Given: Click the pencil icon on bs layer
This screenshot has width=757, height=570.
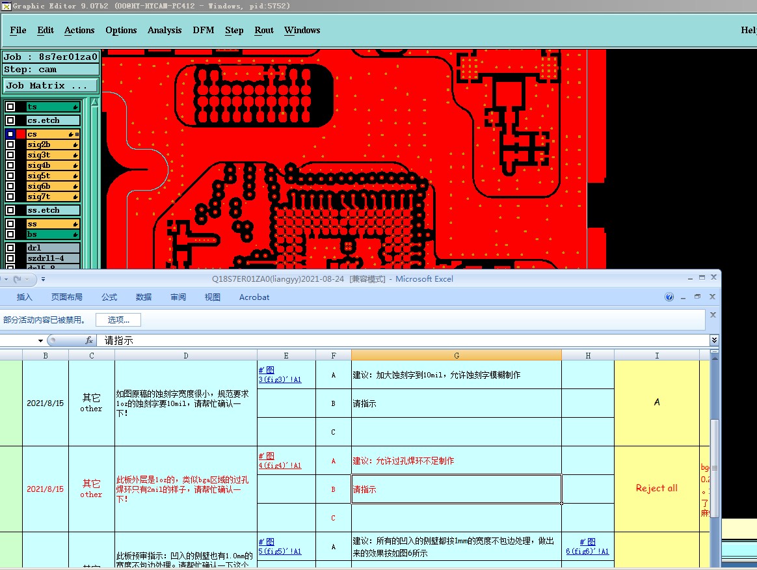Looking at the screenshot, I should [x=76, y=235].
